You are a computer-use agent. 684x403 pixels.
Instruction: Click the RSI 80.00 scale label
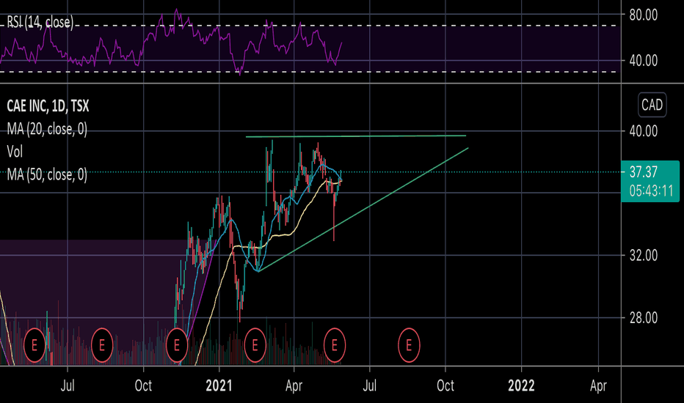[644, 15]
